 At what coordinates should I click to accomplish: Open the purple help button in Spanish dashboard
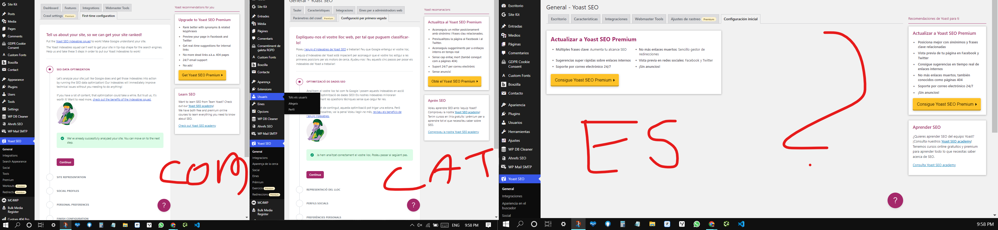[x=895, y=200]
